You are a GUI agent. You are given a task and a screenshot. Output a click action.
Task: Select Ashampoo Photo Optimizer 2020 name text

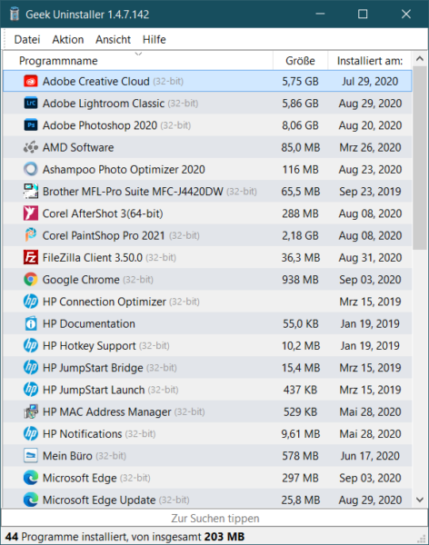124,169
